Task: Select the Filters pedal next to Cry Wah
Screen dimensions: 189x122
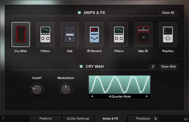Action: (x=45, y=35)
